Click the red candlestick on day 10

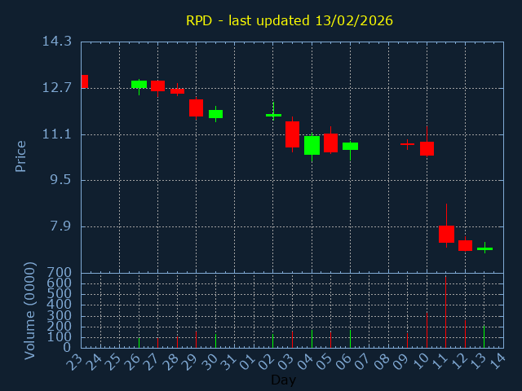pos(427,148)
